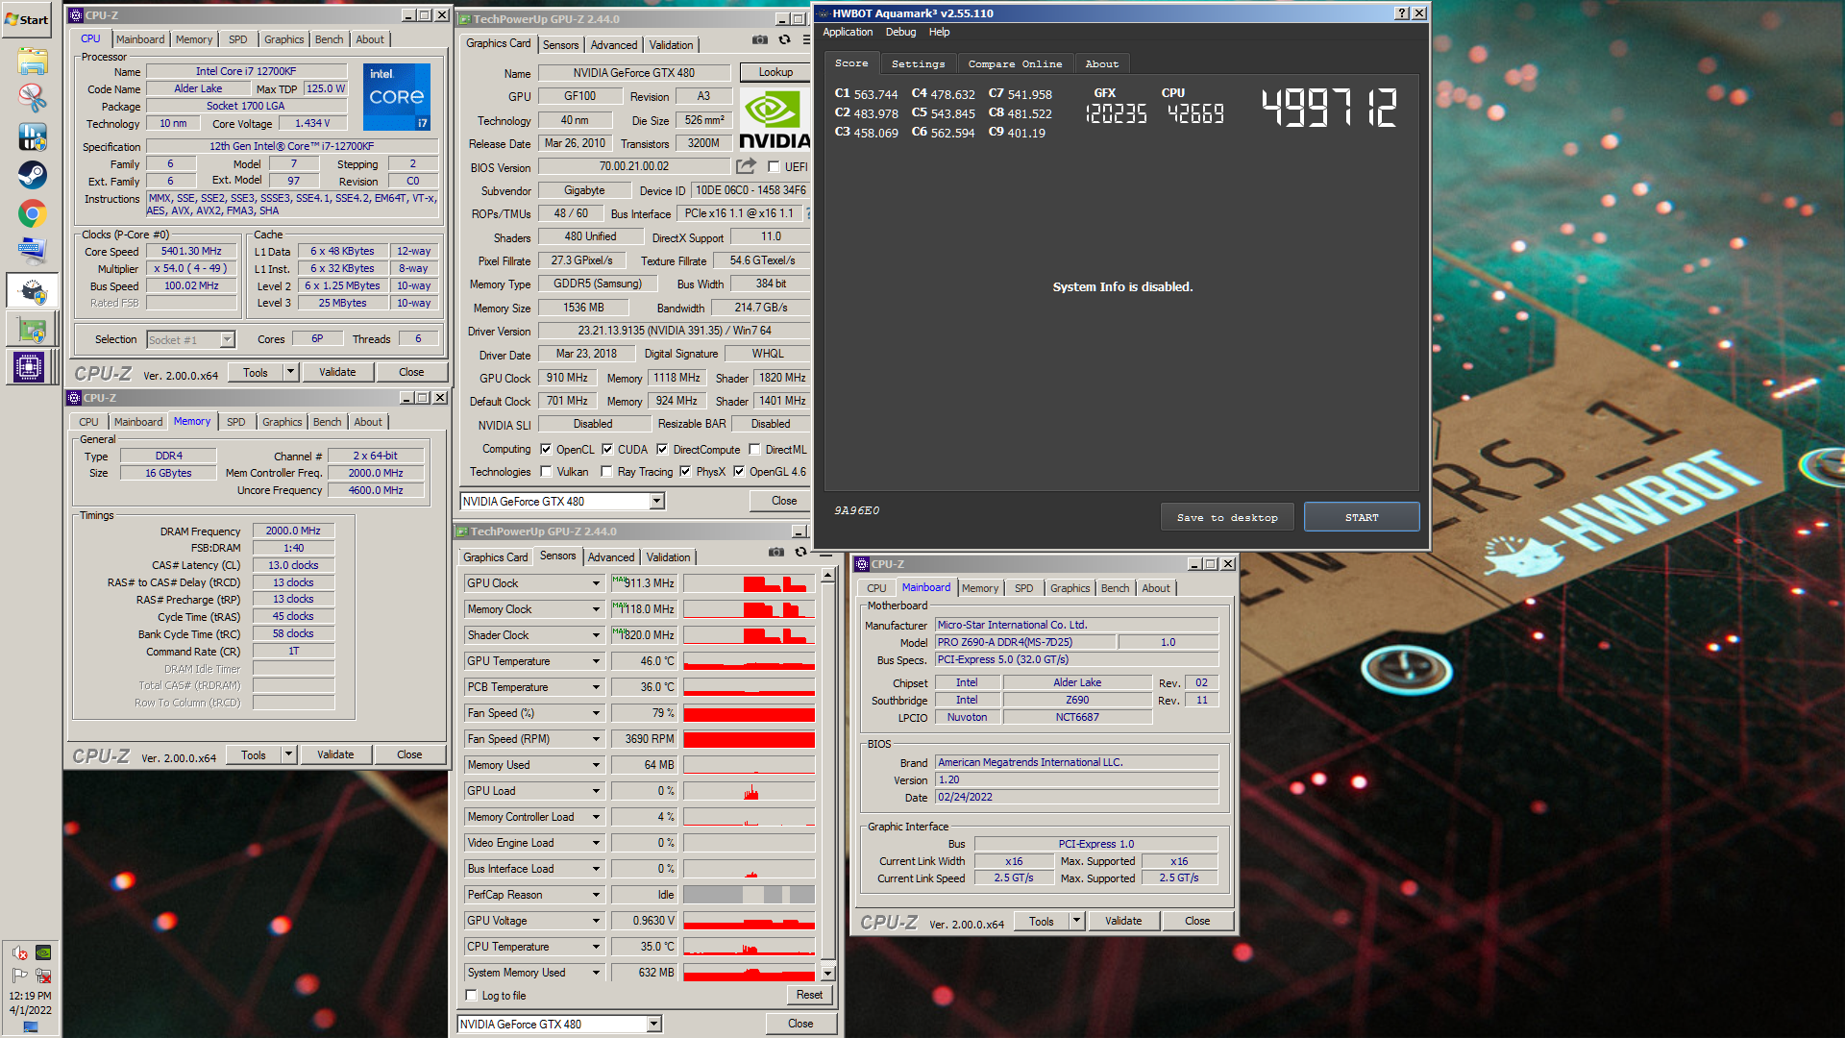Viewport: 1845px width, 1038px height.
Task: Expand the PerfCap Reason sensor dropdown
Action: [x=596, y=895]
